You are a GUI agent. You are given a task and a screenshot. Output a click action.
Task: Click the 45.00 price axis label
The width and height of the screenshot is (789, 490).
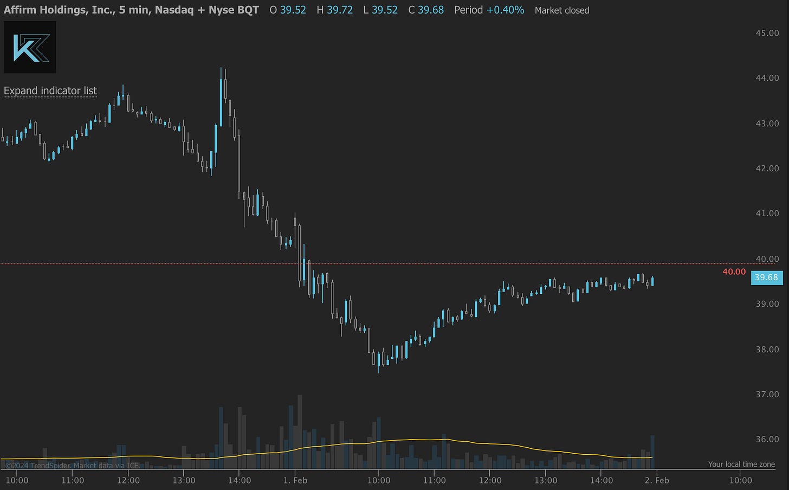pyautogui.click(x=767, y=33)
